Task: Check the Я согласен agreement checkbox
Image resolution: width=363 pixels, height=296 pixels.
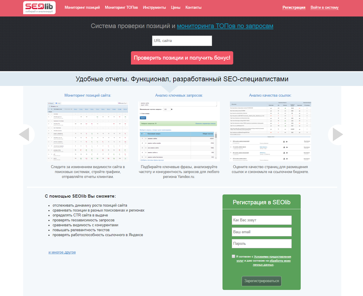Action: coord(234,256)
